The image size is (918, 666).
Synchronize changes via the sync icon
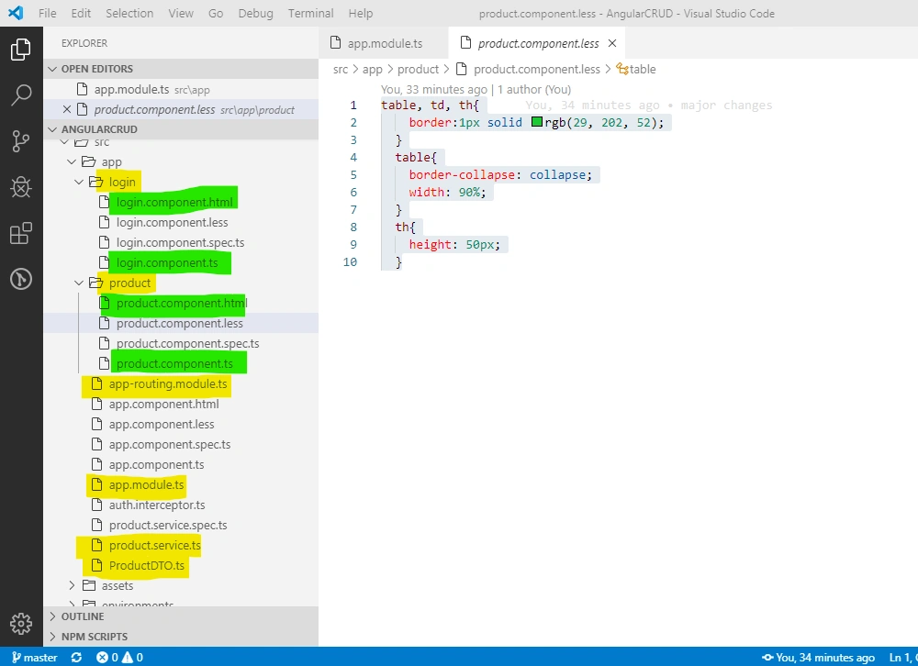[77, 657]
